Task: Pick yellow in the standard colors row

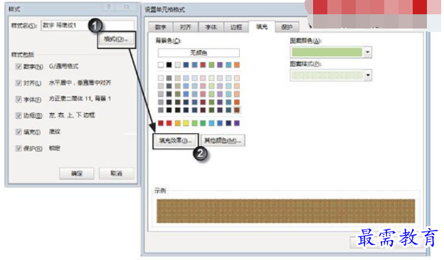Action: pyautogui.click(x=186, y=123)
